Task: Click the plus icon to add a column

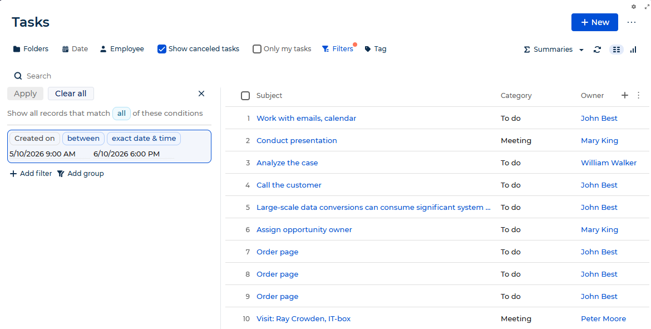Action: click(x=624, y=95)
